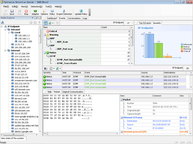Collapse the Warning group in statistics

click(45, 35)
